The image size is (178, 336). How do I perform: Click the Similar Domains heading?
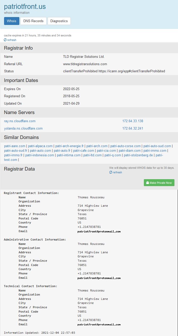coord(21,137)
